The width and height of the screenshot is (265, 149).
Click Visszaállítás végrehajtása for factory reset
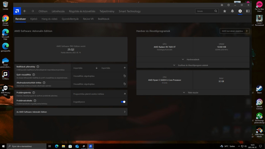tap(99, 76)
